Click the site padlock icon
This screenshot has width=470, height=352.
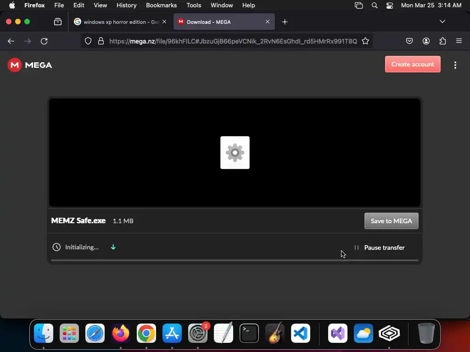(101, 41)
